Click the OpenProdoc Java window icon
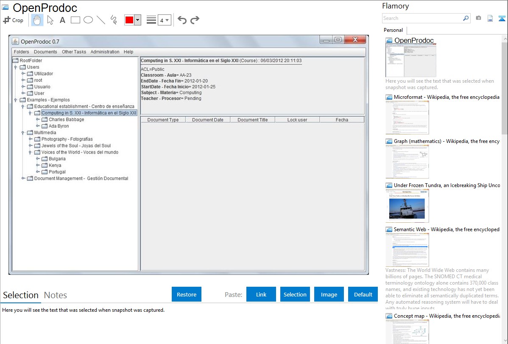 15,42
